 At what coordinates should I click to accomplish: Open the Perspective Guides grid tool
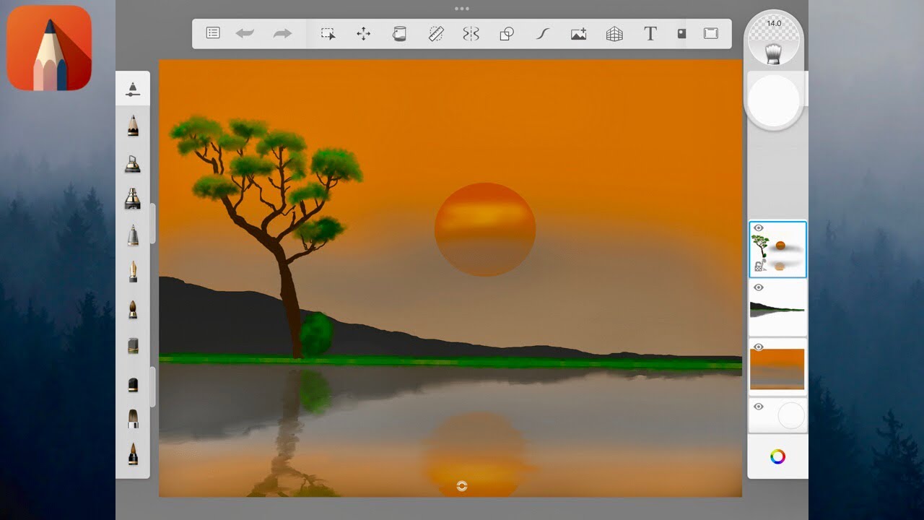614,34
